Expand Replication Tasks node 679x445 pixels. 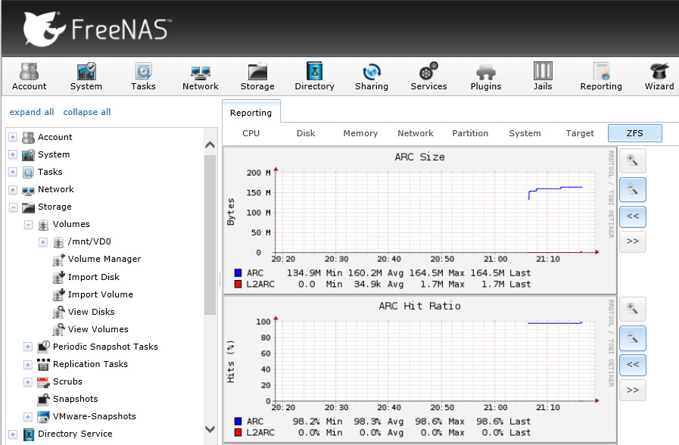click(x=28, y=365)
